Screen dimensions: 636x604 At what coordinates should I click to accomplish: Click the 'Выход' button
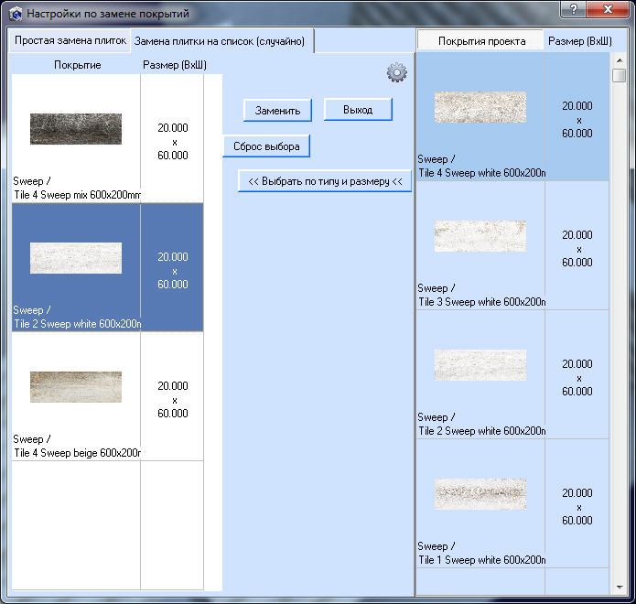[358, 110]
